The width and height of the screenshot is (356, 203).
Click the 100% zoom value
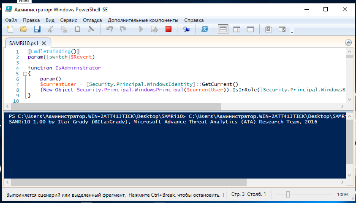[x=342, y=195]
